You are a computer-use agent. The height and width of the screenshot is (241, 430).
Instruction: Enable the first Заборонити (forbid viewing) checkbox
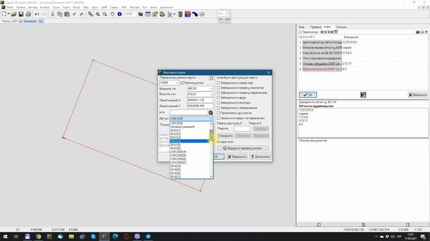click(218, 83)
